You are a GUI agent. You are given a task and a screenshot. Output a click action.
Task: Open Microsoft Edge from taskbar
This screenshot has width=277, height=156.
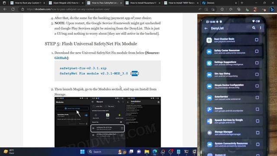[x=155, y=152]
